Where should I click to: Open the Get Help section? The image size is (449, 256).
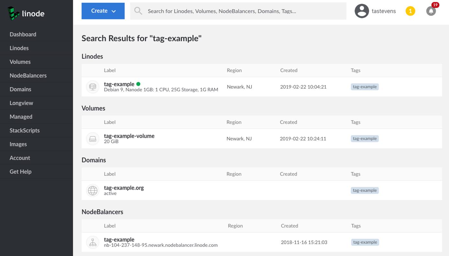pos(20,172)
